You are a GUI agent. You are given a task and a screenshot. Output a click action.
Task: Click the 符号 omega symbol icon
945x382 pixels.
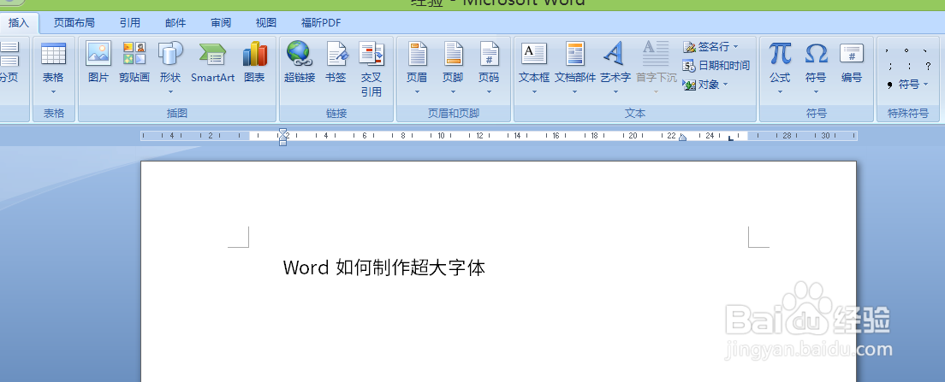click(816, 54)
